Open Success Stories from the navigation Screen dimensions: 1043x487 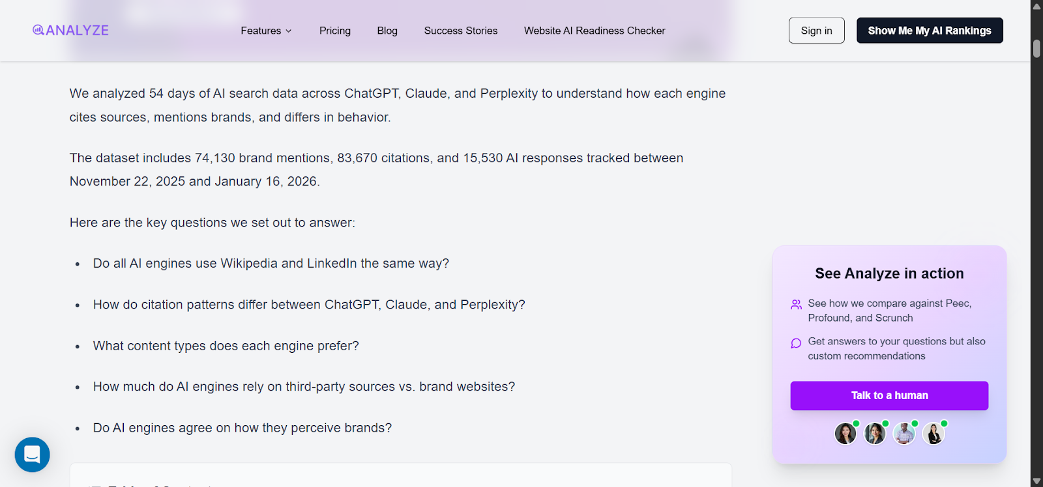(460, 31)
